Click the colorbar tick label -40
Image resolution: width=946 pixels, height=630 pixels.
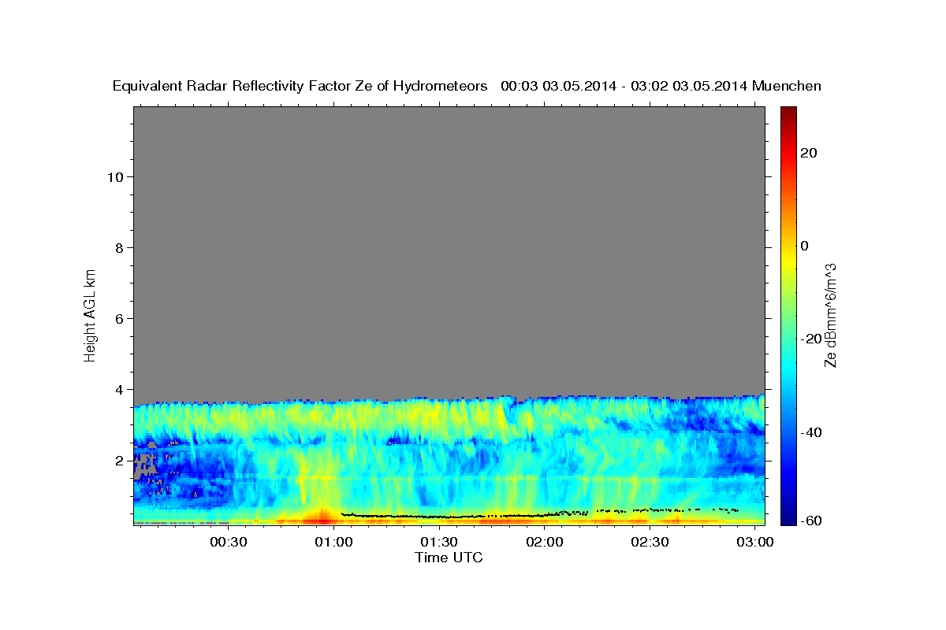pyautogui.click(x=811, y=432)
